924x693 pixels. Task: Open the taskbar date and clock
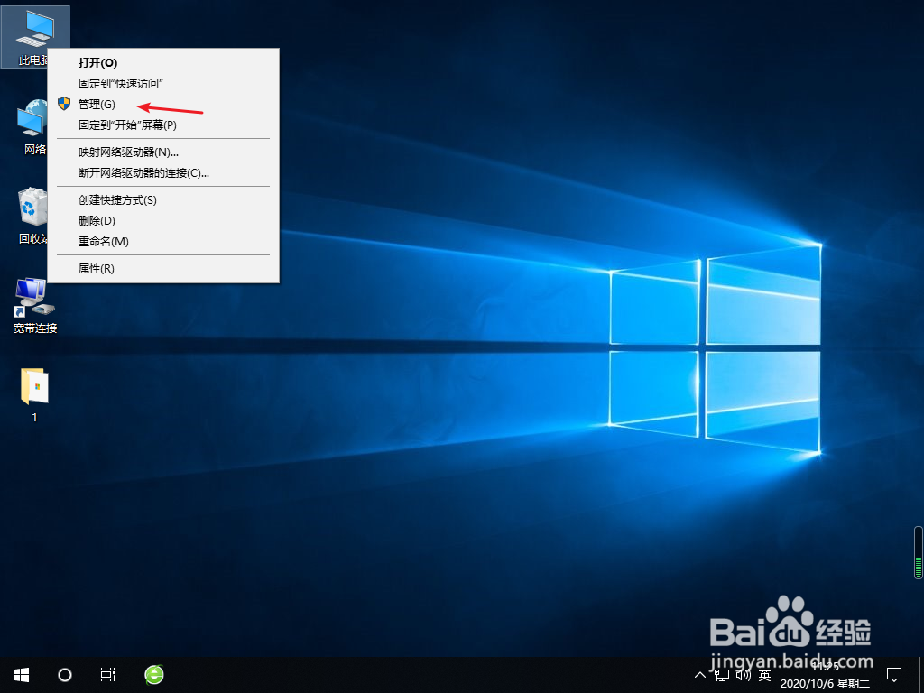pyautogui.click(x=825, y=675)
